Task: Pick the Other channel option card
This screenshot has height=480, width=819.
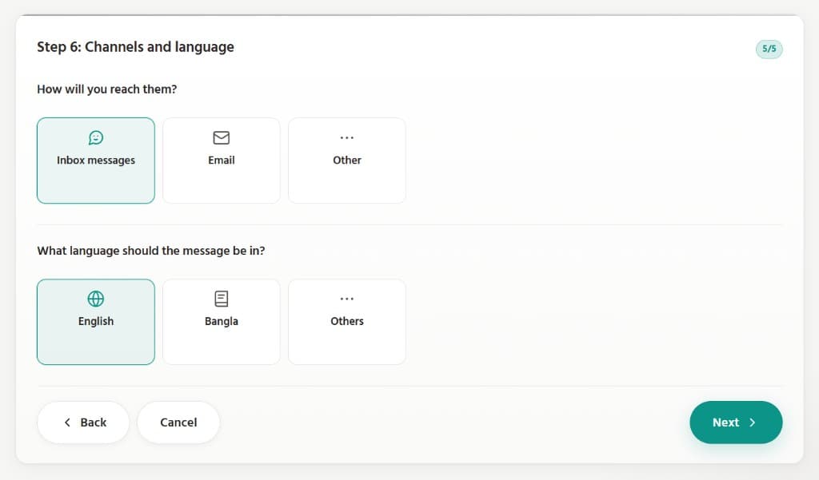Action: (x=347, y=161)
